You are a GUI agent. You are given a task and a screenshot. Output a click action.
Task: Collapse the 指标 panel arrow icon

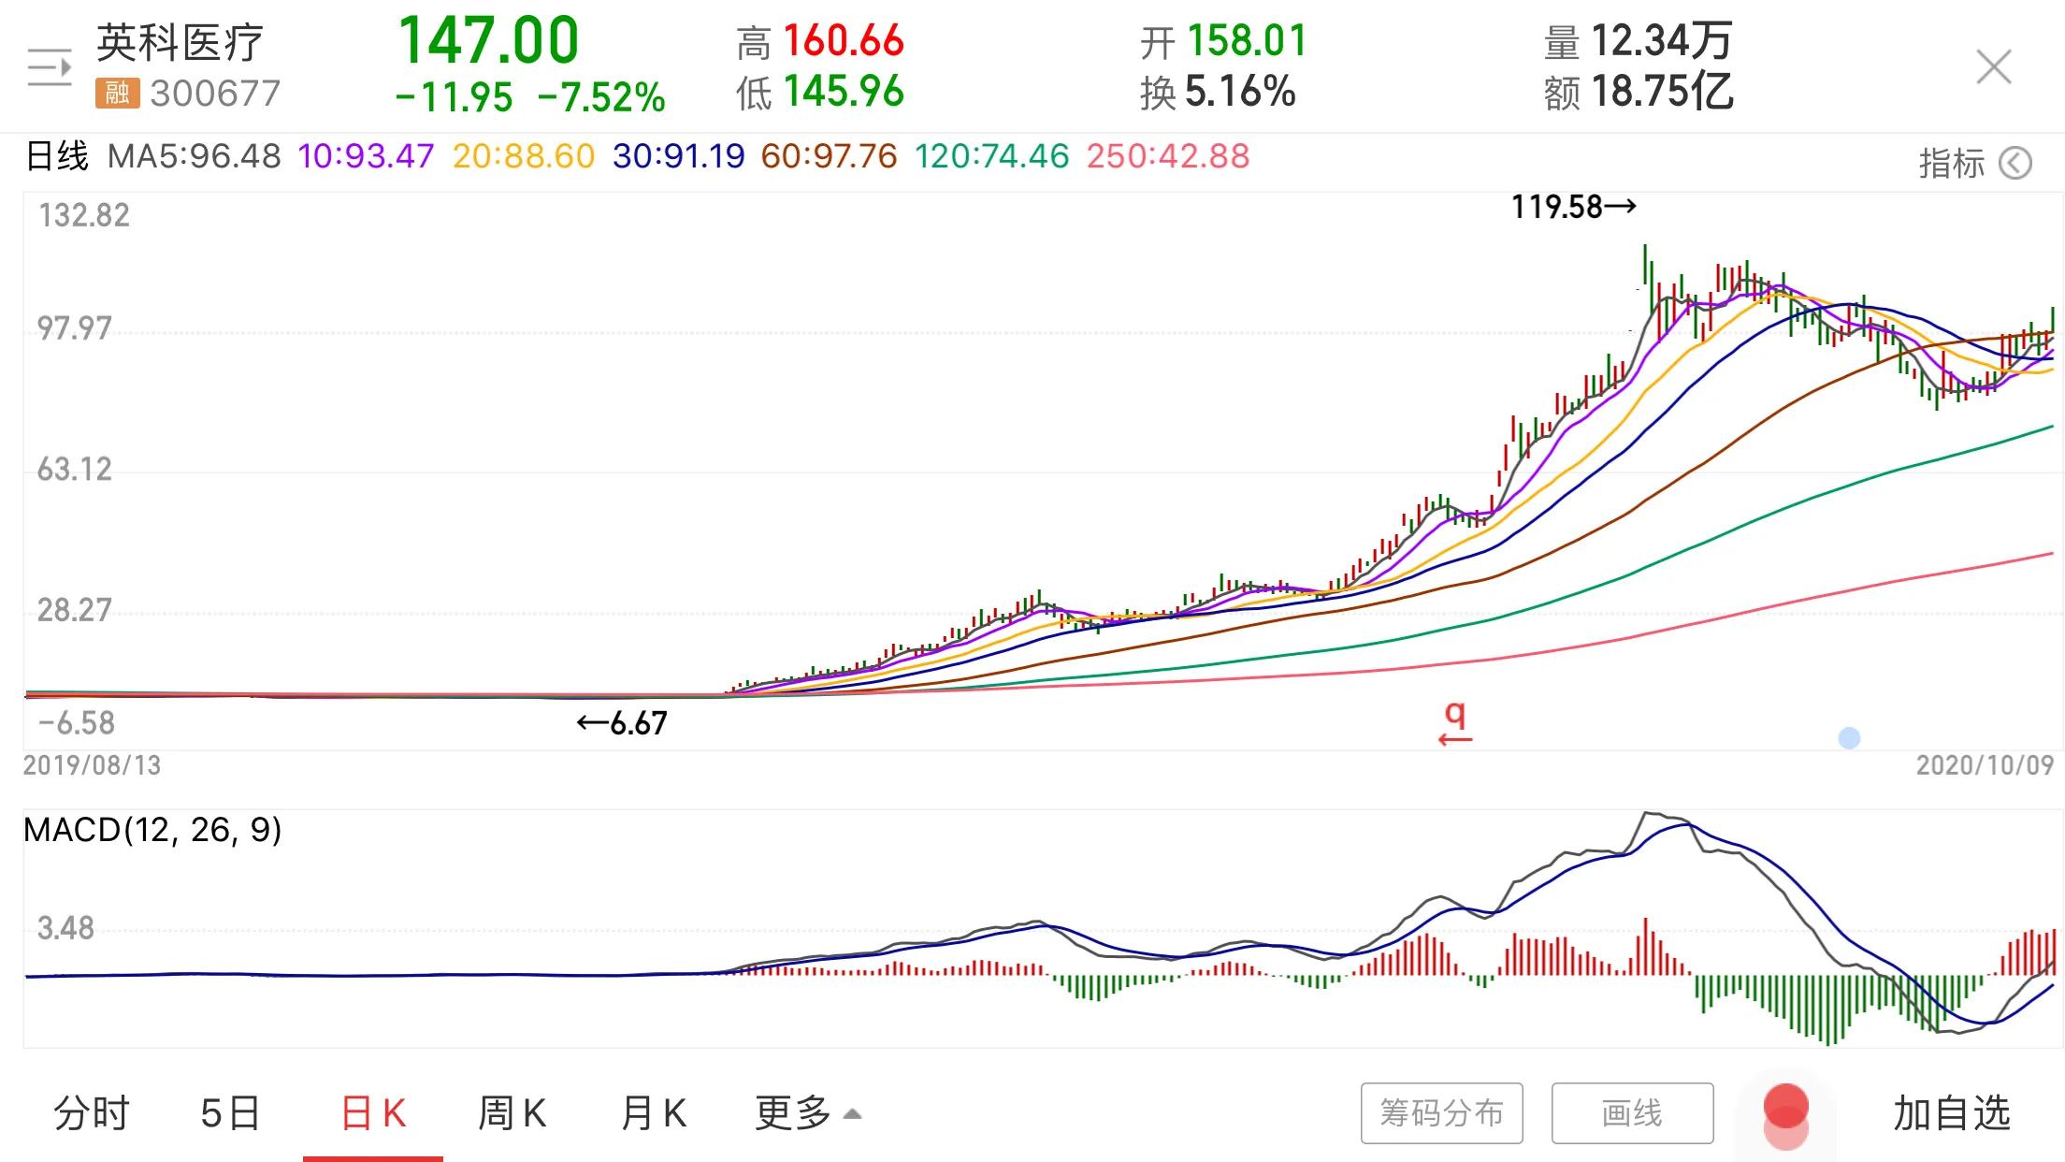pos(2015,164)
